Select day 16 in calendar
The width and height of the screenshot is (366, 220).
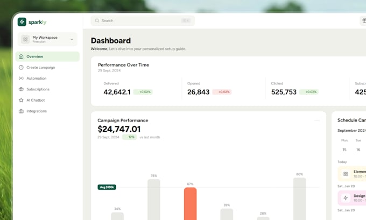point(358,150)
